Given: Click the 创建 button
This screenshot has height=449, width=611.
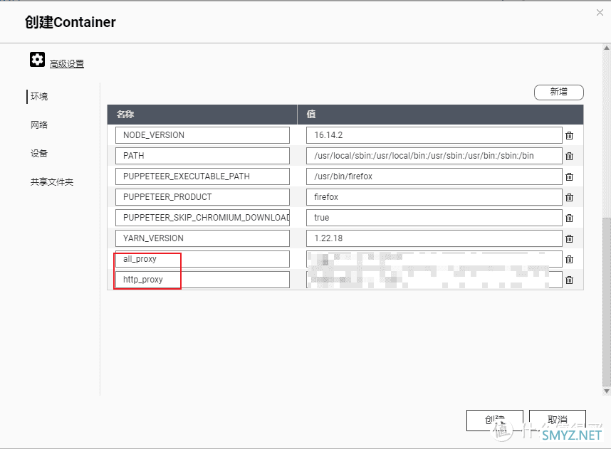Looking at the screenshot, I should (494, 420).
